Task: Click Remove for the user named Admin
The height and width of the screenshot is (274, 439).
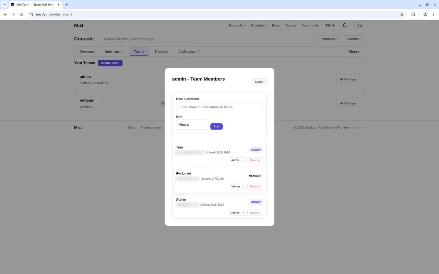Action: tap(255, 213)
